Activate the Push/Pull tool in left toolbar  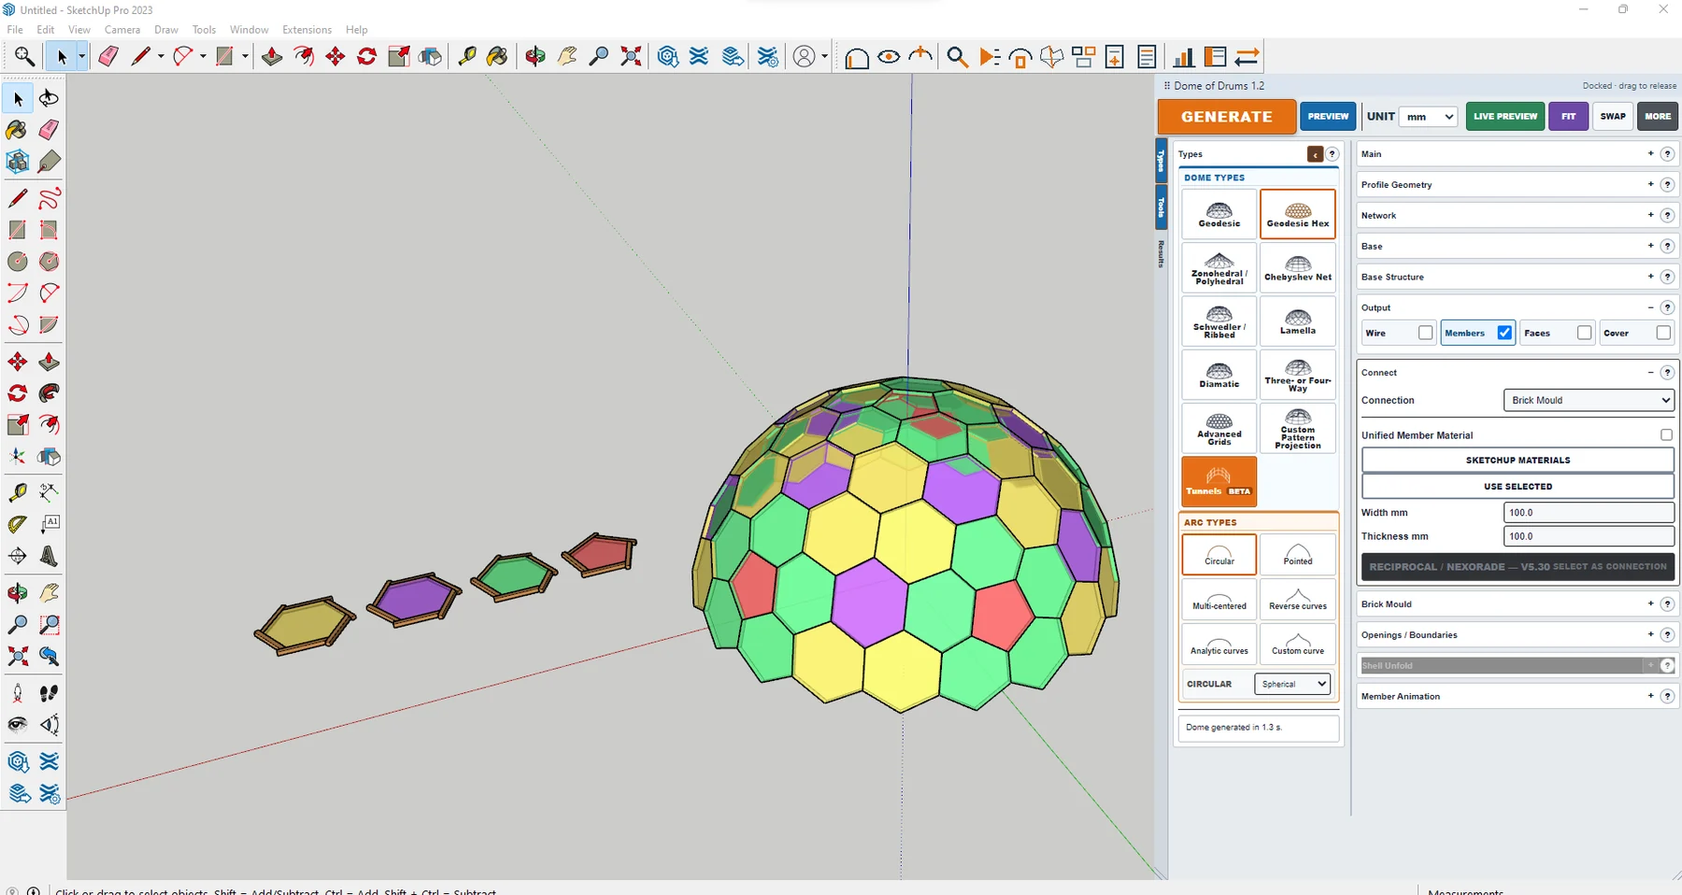(x=49, y=362)
